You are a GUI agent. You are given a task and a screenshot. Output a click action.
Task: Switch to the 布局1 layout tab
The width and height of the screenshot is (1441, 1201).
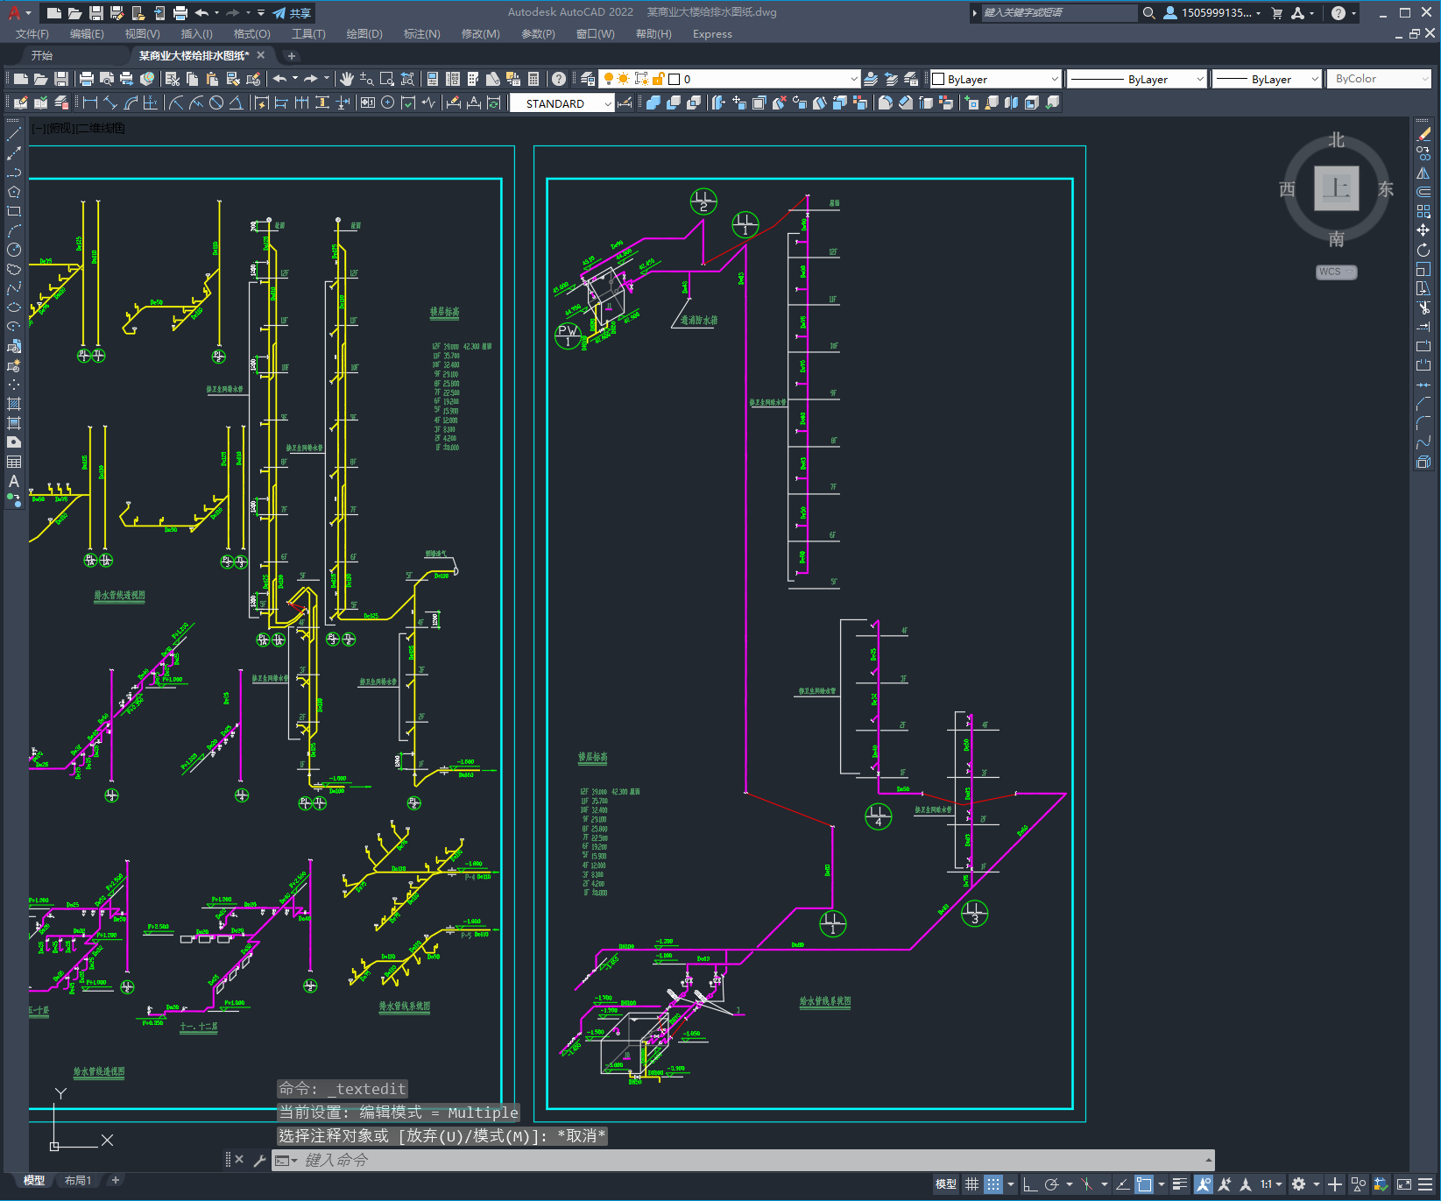77,1180
